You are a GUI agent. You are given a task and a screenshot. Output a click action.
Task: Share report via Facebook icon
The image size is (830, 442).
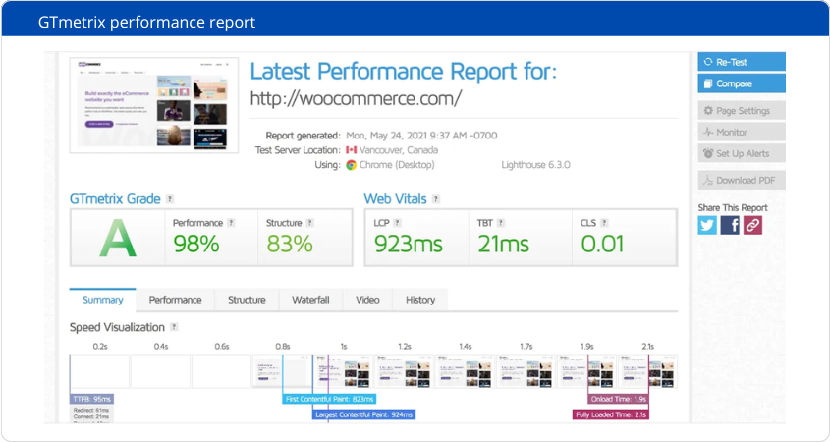click(x=730, y=226)
